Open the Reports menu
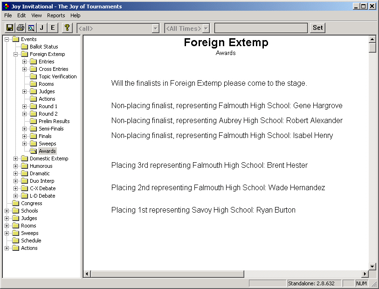Viewport: 379px width, 289px height. (x=56, y=15)
